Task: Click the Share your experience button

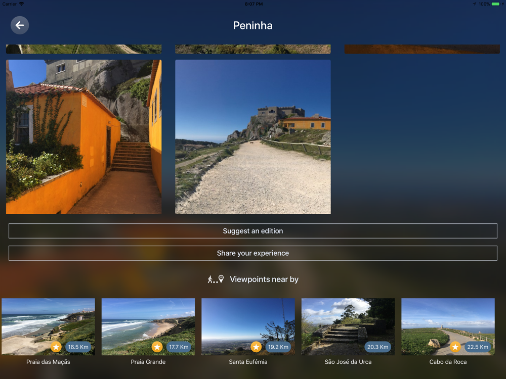Action: click(x=252, y=253)
